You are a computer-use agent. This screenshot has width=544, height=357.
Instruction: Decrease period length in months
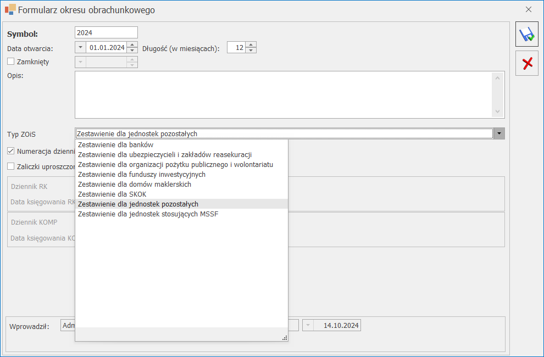click(x=251, y=50)
